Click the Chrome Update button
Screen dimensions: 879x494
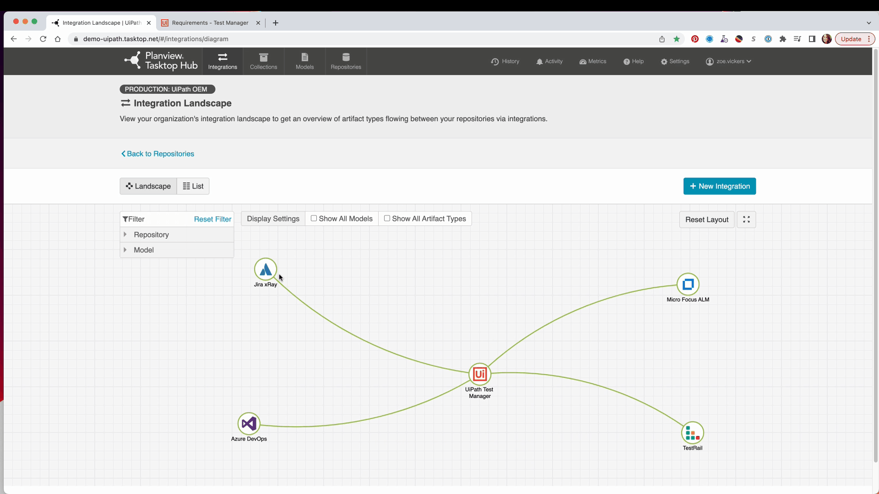[855, 39]
